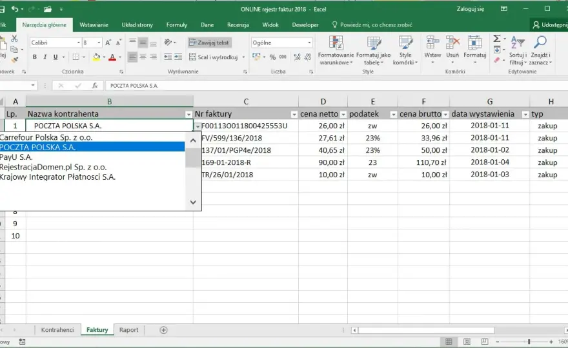The height and width of the screenshot is (348, 568).
Task: Click the text orientation icon
Action: pos(168,43)
